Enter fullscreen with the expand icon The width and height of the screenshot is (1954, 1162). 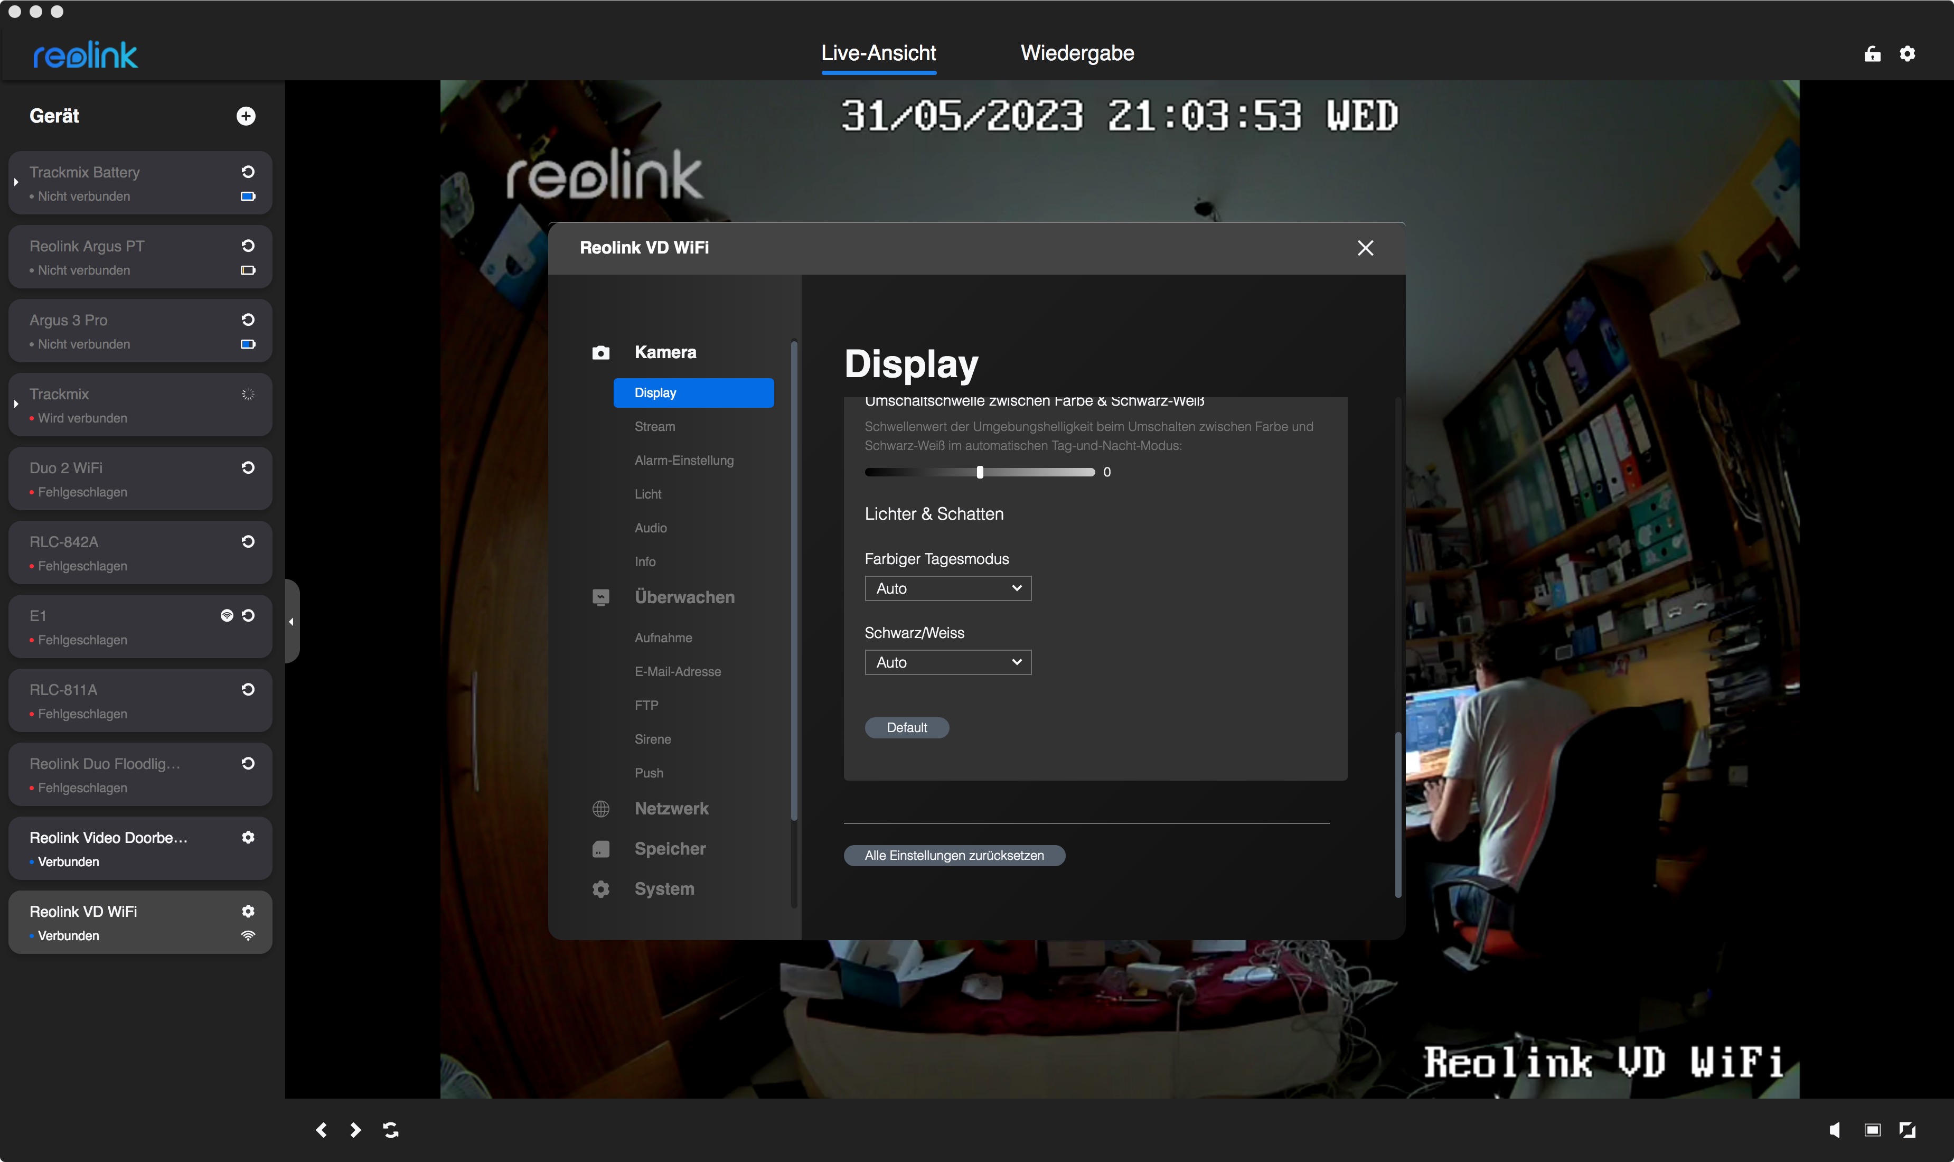click(1907, 1130)
